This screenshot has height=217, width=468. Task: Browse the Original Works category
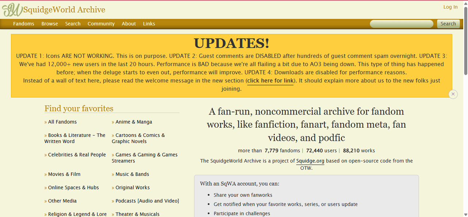point(133,187)
